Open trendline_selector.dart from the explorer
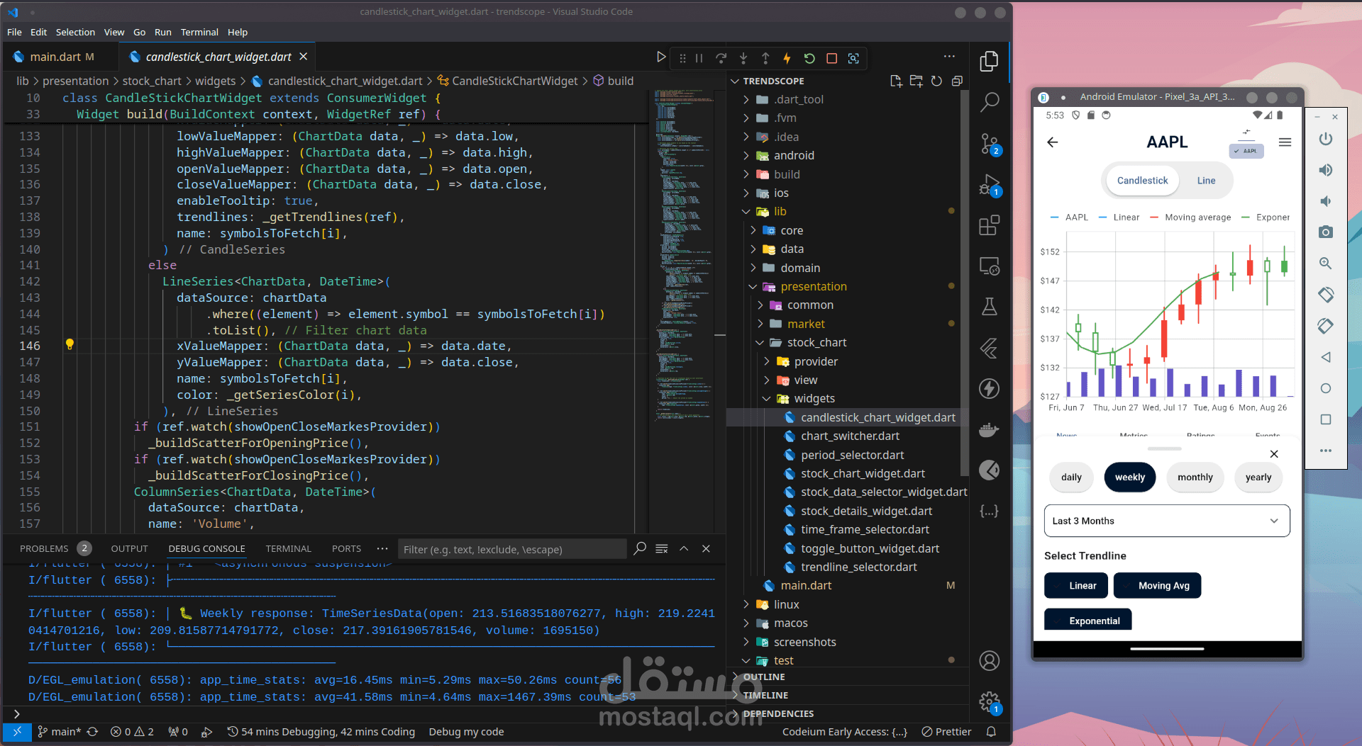This screenshot has width=1362, height=746. (x=858, y=567)
